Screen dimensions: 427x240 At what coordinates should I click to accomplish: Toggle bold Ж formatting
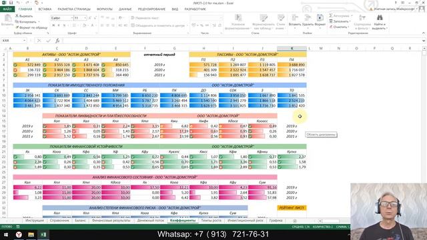pos(53,25)
